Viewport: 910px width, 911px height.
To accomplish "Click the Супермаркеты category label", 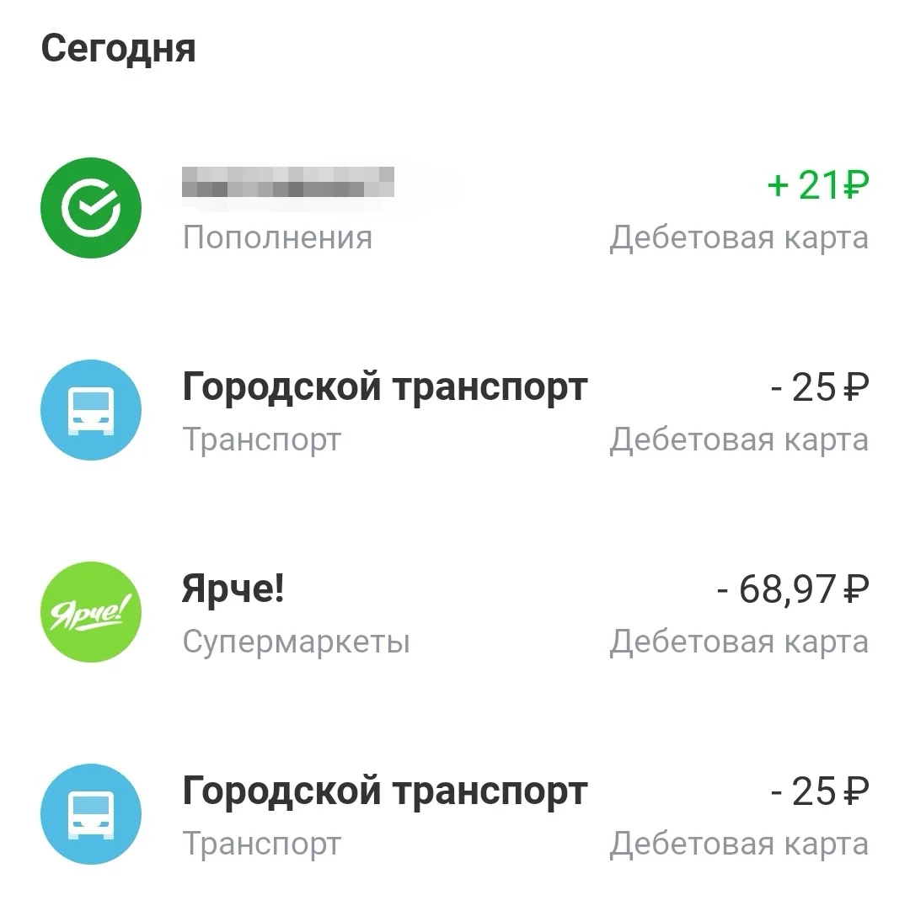I will tap(296, 642).
